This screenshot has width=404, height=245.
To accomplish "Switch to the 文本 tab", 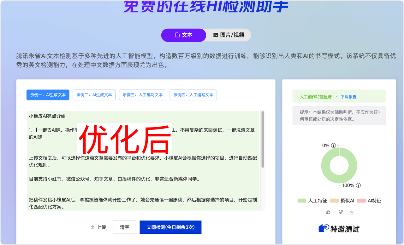I will point(184,35).
